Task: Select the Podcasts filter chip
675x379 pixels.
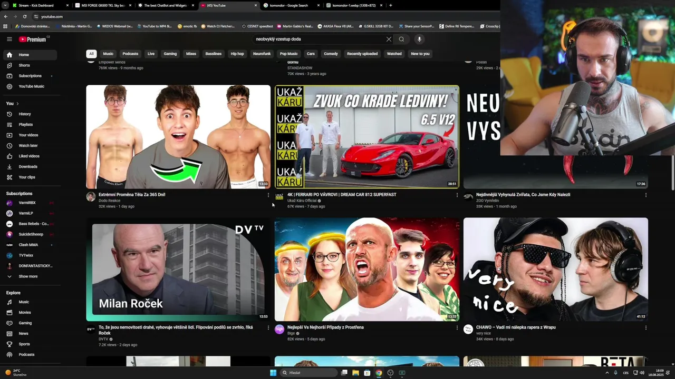Action: (x=130, y=54)
